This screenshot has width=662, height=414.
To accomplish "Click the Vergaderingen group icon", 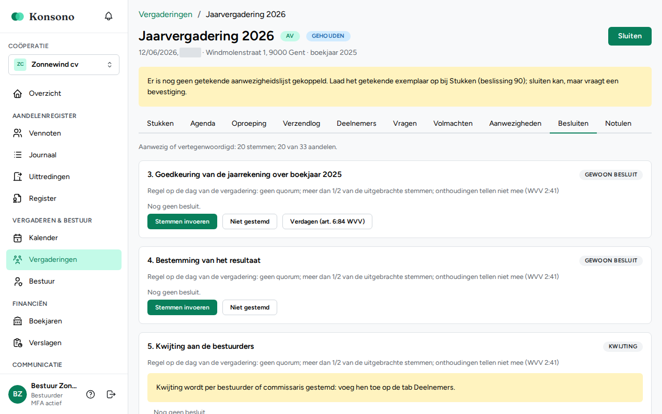I will pos(18,260).
